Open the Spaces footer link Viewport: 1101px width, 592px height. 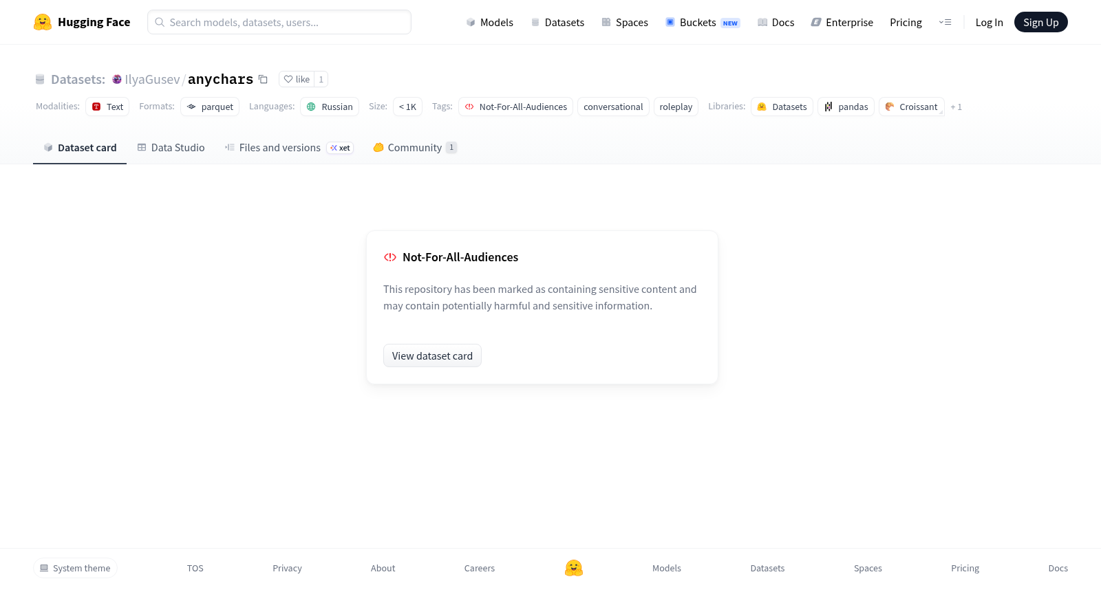[868, 568]
